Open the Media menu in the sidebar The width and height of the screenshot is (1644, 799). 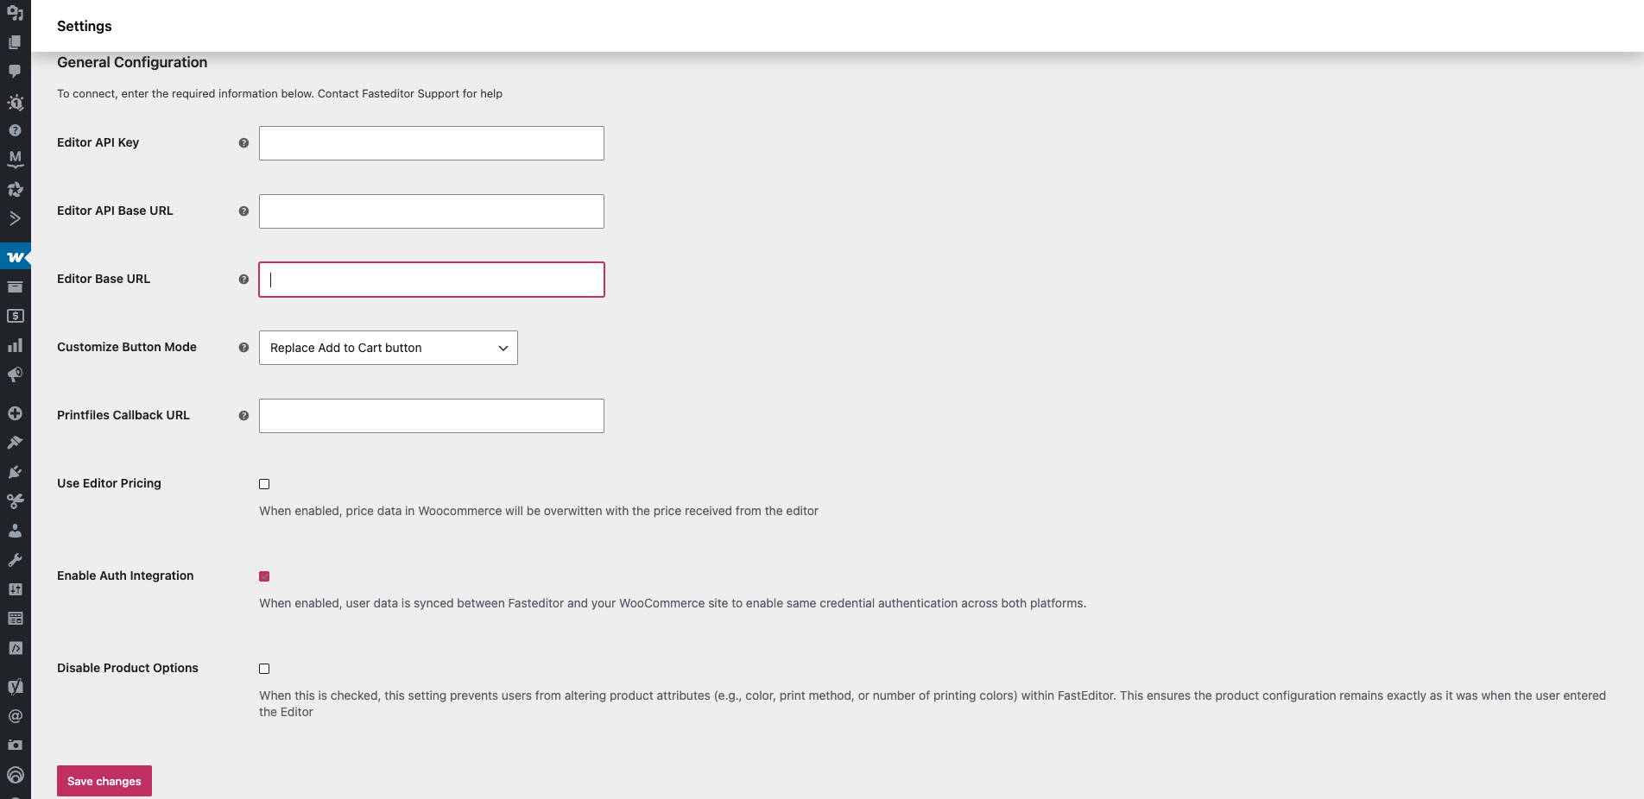[15, 13]
